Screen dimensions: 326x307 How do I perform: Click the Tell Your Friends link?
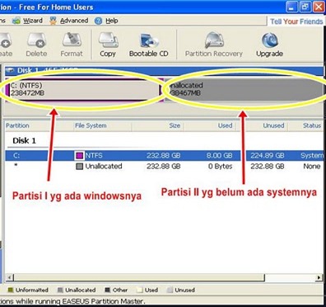coord(296,21)
